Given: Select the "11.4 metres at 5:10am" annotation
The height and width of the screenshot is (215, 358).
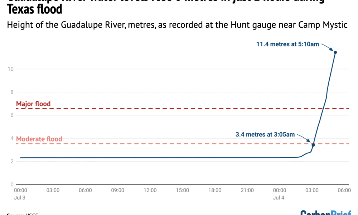Looking at the screenshot, I should [288, 44].
